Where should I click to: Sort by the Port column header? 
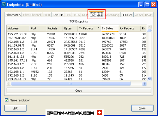click(x=38, y=28)
